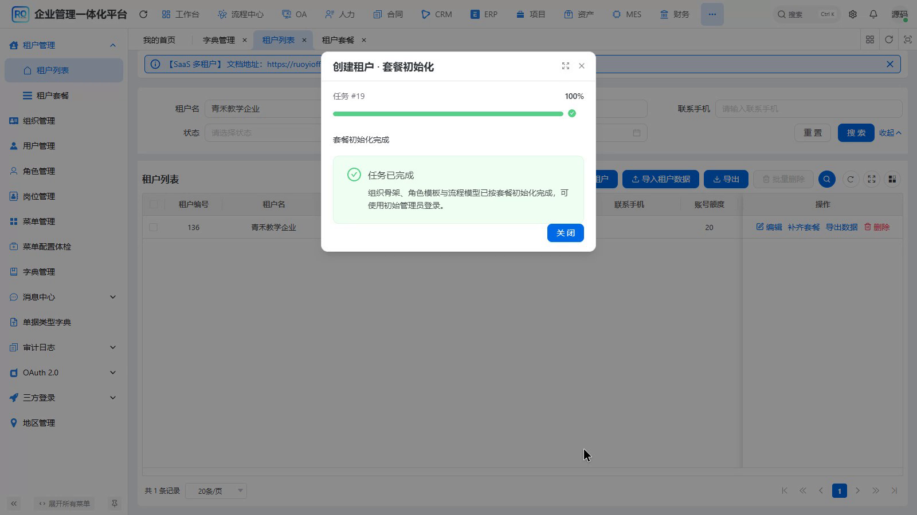Viewport: 917px width, 515px height.
Task: Click the fullscreen icon in dialog header
Action: [566, 66]
